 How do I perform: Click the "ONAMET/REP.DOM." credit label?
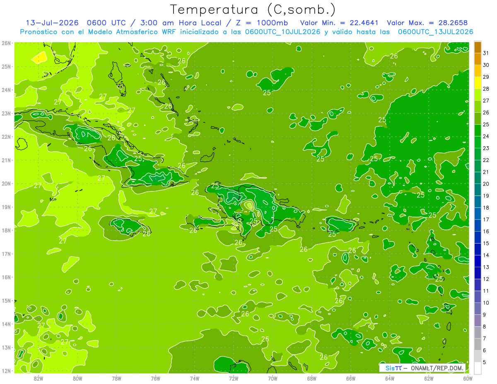[x=437, y=368]
